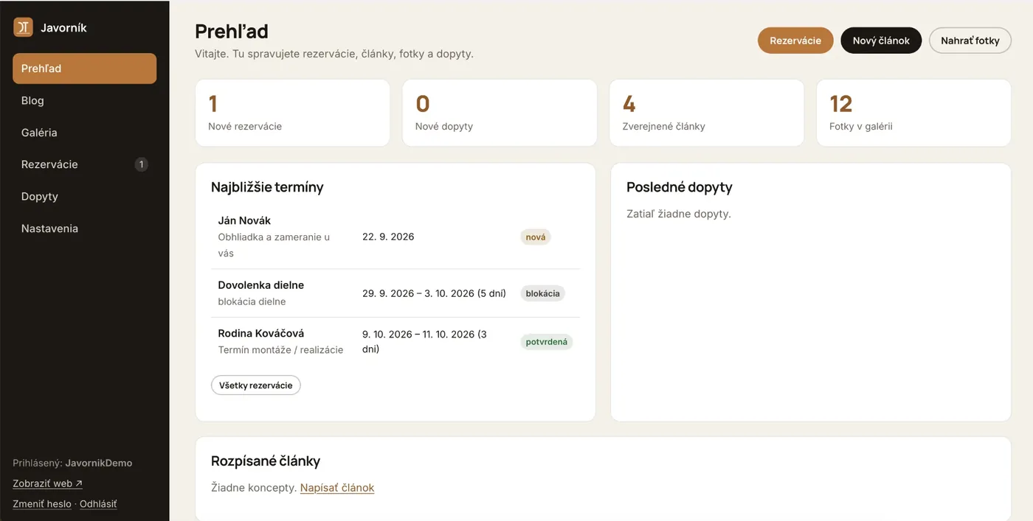Open the Zobraziť web link

[x=47, y=483]
